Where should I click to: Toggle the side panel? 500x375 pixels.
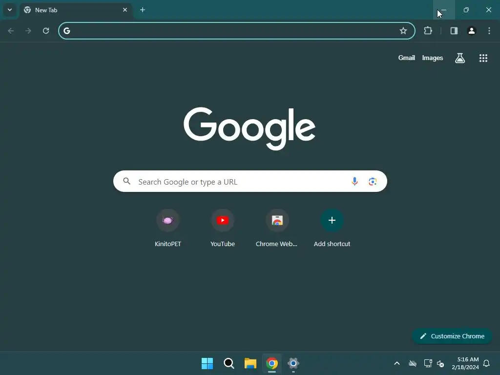454,31
